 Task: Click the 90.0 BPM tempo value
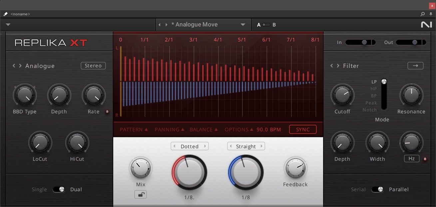tap(269, 129)
